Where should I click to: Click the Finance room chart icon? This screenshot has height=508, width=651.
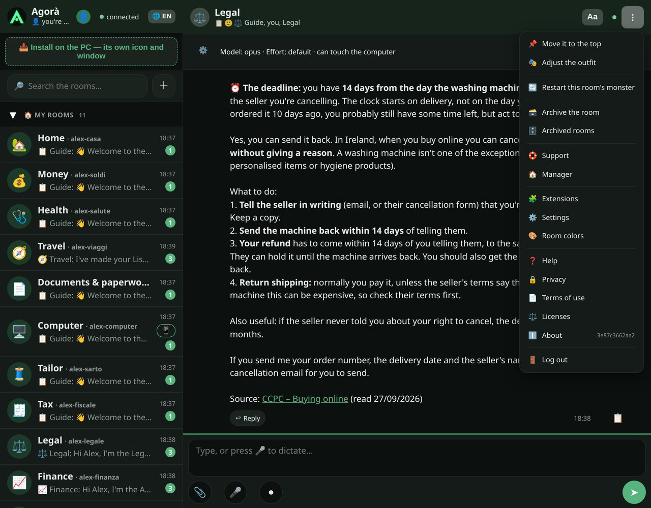(19, 483)
